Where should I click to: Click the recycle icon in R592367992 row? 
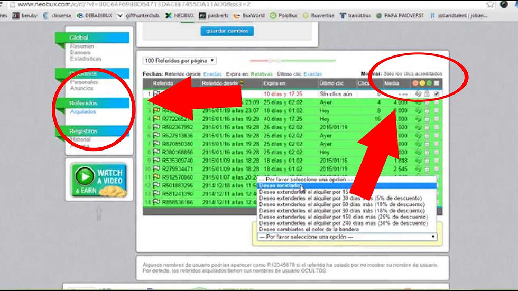(418, 127)
